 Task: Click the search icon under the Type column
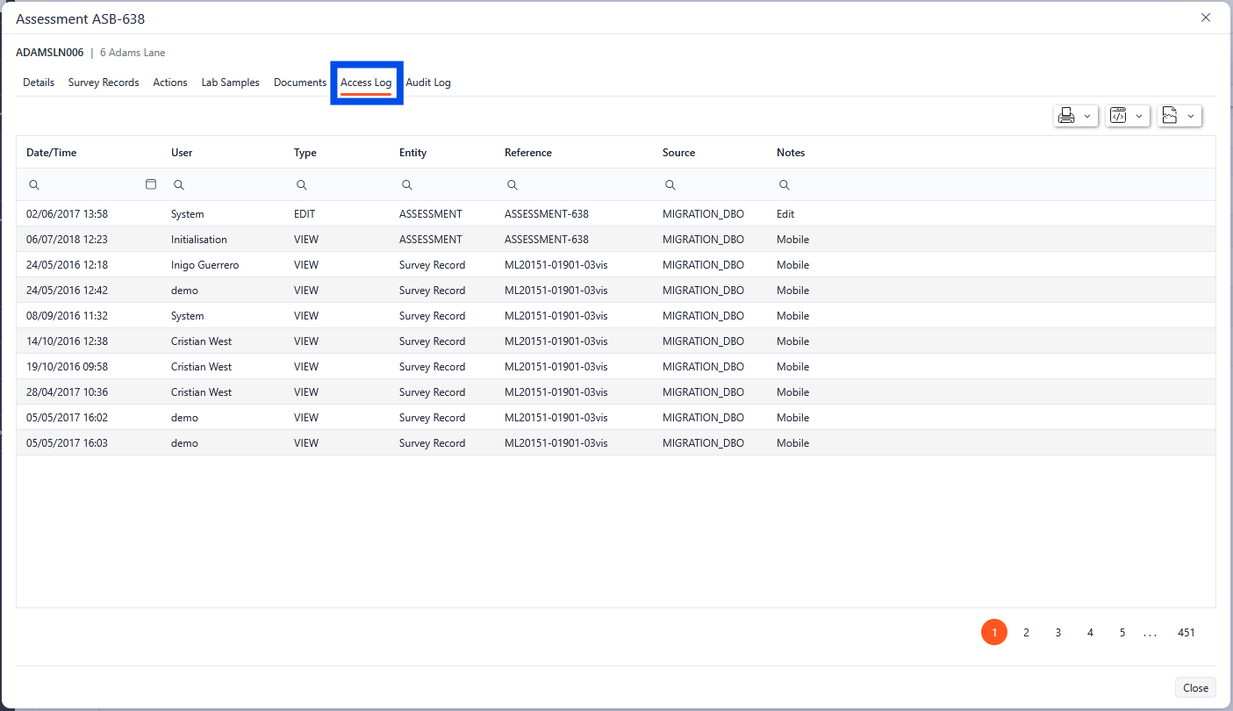301,185
